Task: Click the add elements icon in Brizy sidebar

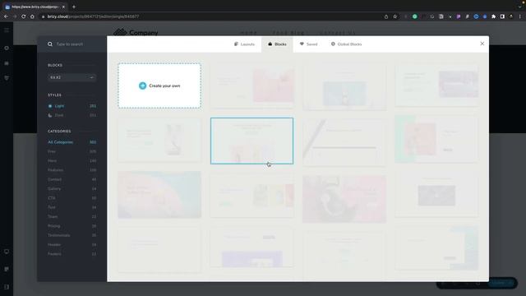Action: [7, 48]
